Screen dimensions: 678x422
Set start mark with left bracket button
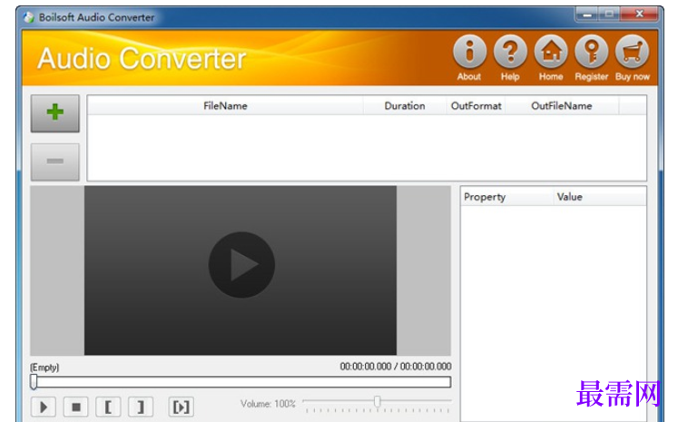tap(108, 407)
